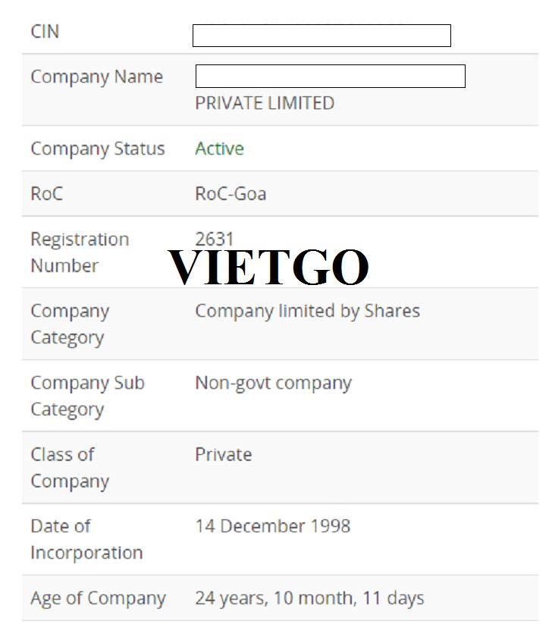This screenshot has width=552, height=633.
Task: Select the Company limited by Shares value
Action: point(307,311)
